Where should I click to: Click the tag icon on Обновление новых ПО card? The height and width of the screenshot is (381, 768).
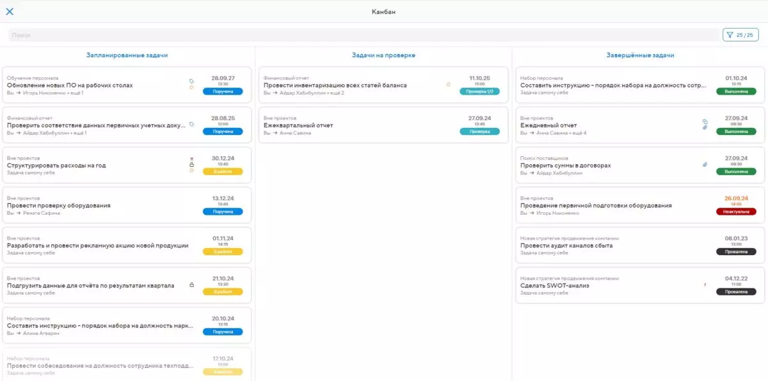click(x=191, y=81)
